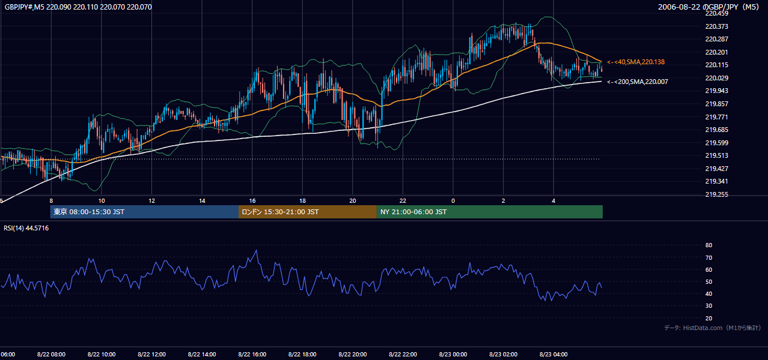This screenshot has height=360, width=768.
Task: Click hour label 16 above the session bars
Action: (x=252, y=200)
